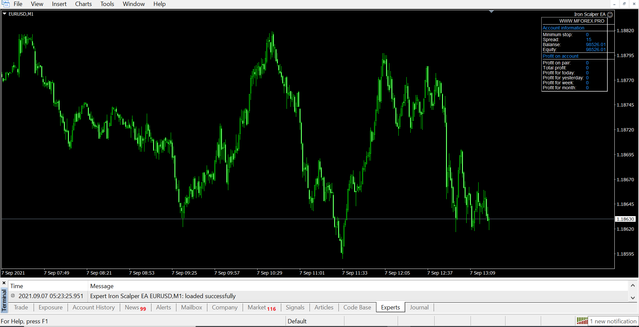Click the '1 new notification' popup
The image size is (639, 327).
(613, 321)
